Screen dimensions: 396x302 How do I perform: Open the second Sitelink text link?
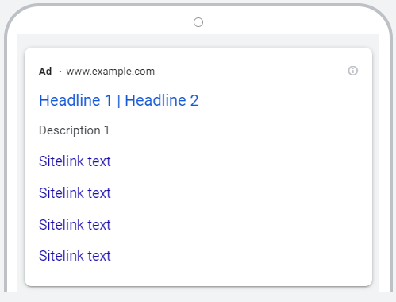point(75,193)
